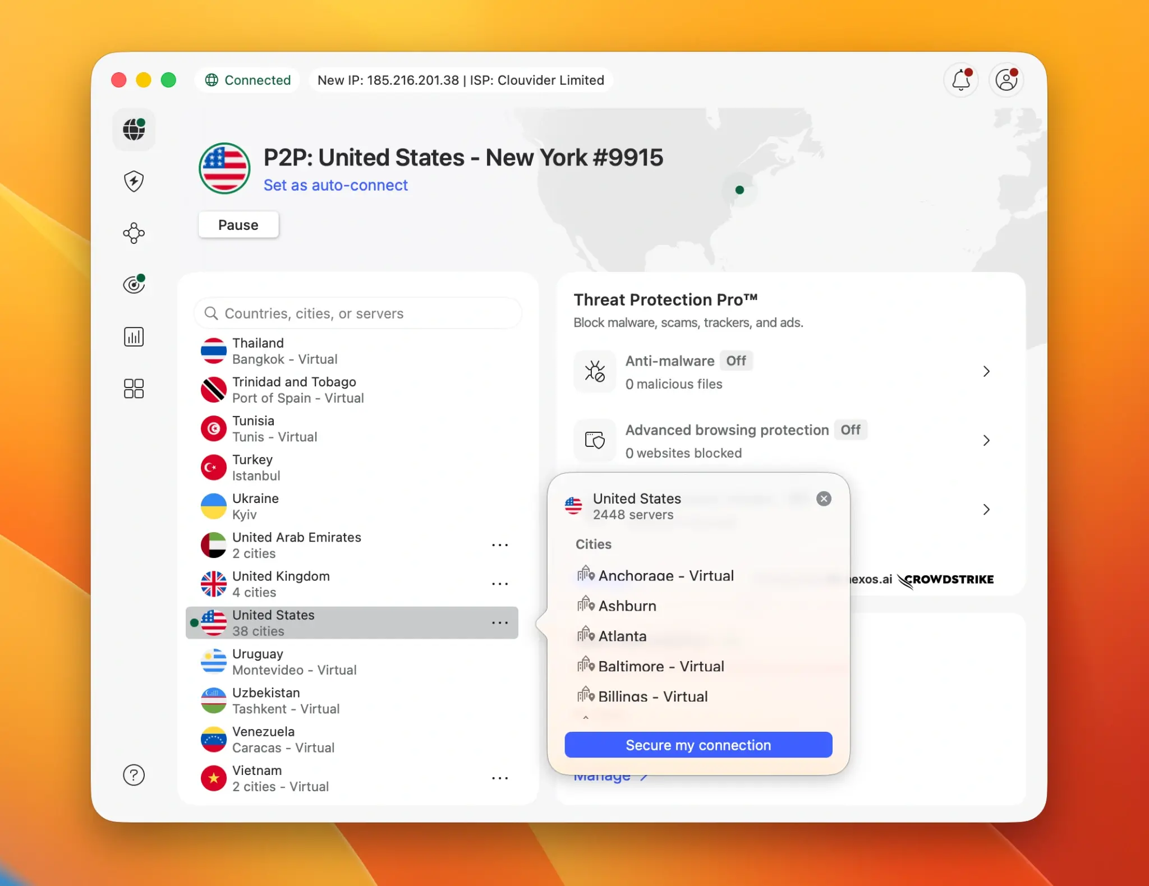Open the three-dot menu for Vietnam
Screen dimensions: 1149x886
500,778
